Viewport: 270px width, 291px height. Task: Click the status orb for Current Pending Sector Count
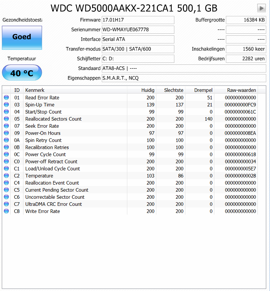point(6,190)
